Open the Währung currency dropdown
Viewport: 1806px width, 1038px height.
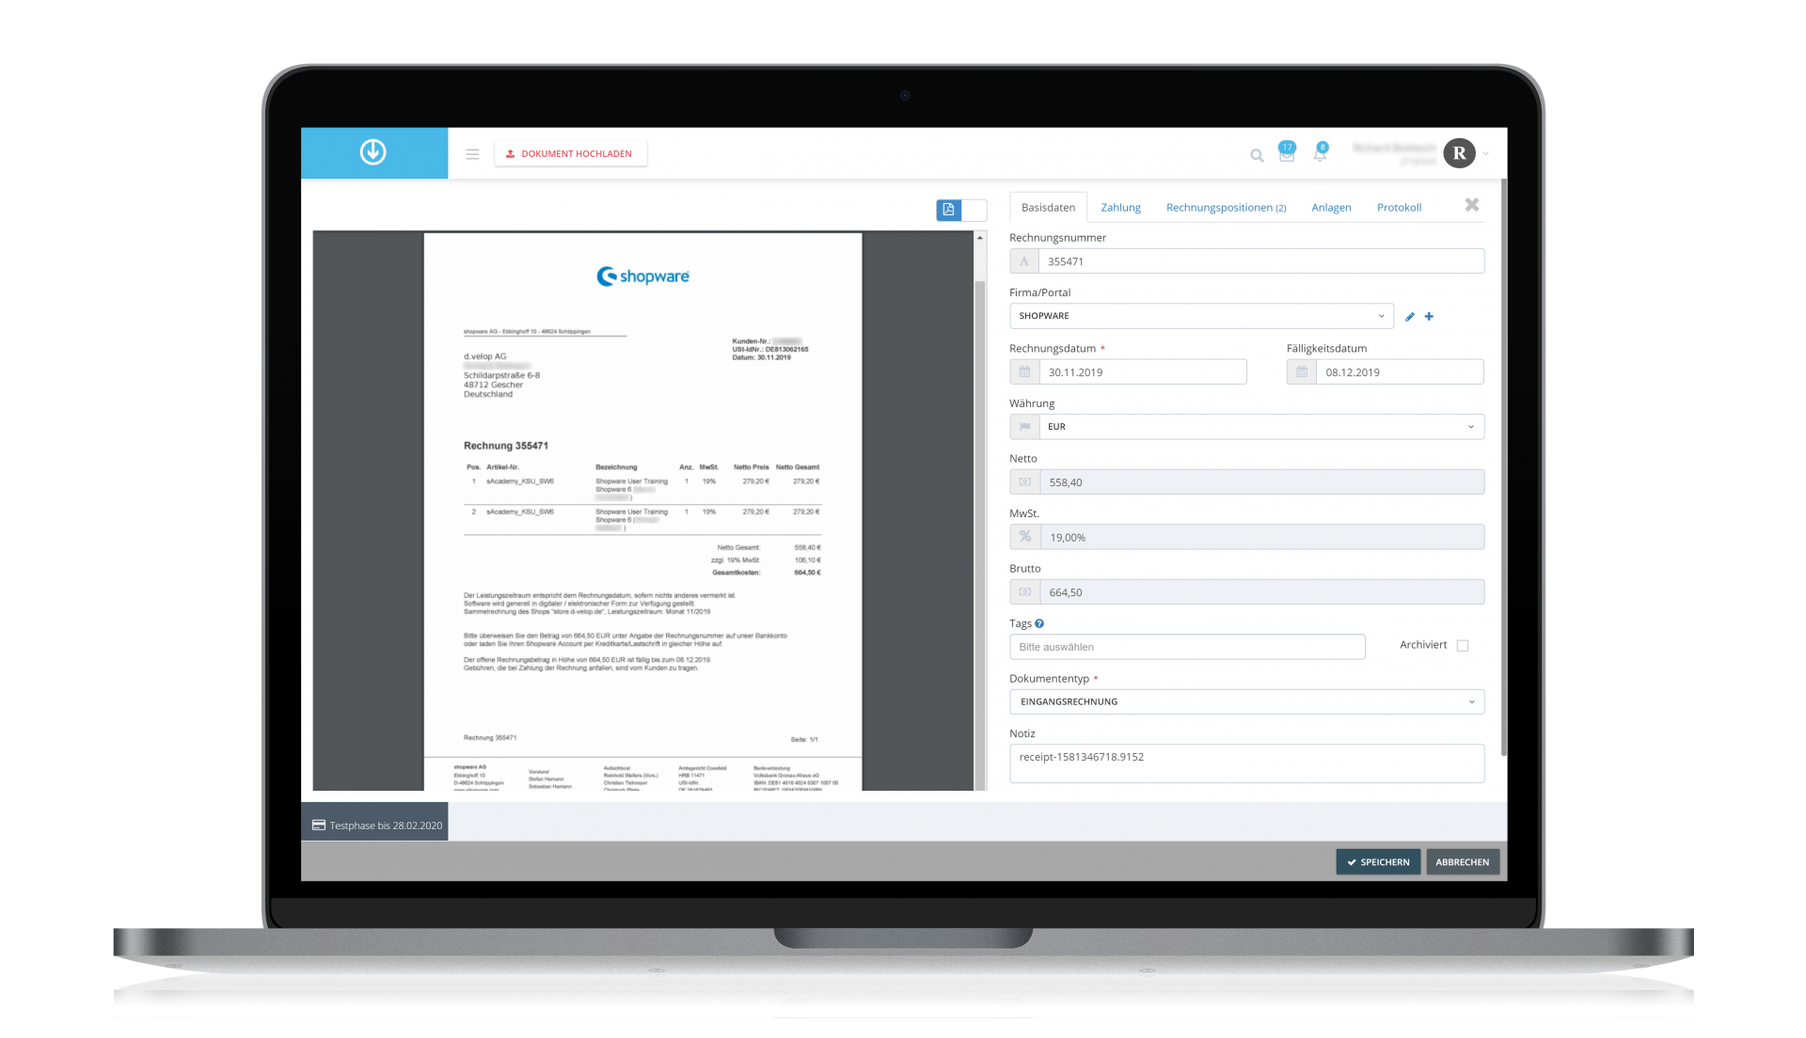pyautogui.click(x=1472, y=426)
